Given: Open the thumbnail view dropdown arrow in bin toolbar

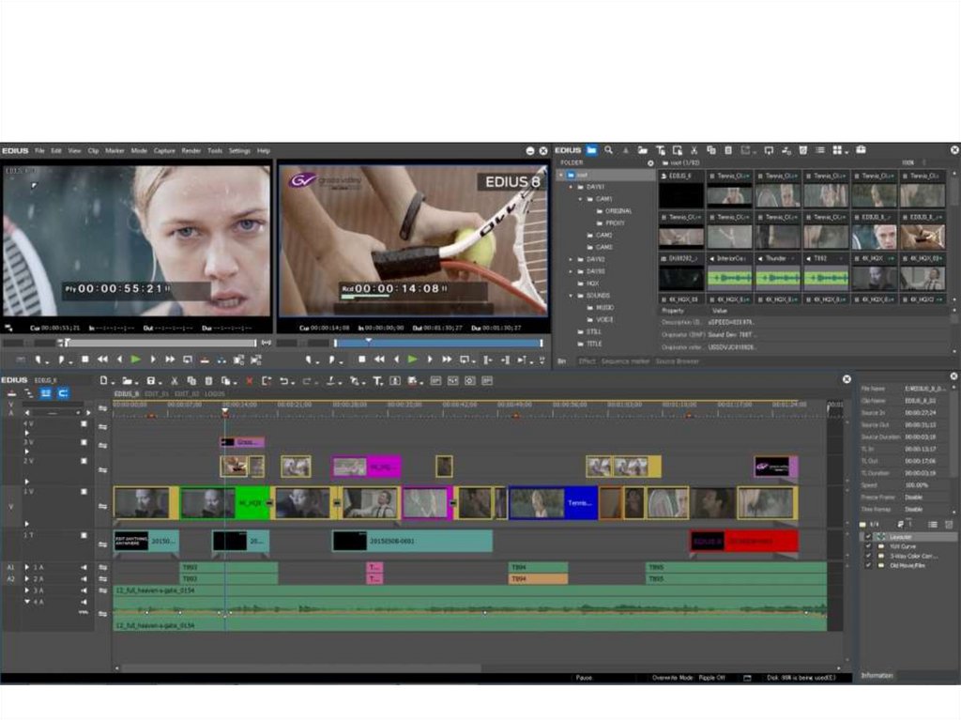Looking at the screenshot, I should tap(847, 151).
